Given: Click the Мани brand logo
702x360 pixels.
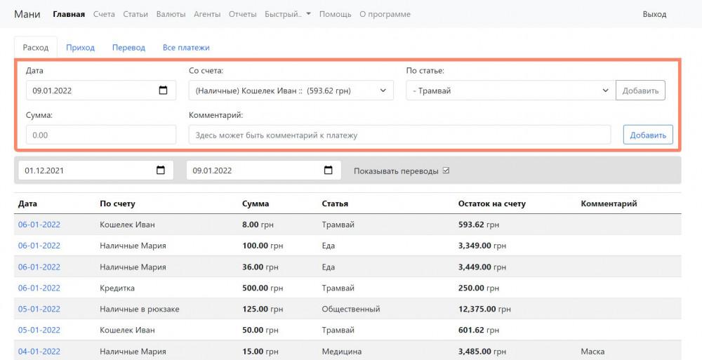Looking at the screenshot, I should tap(27, 14).
